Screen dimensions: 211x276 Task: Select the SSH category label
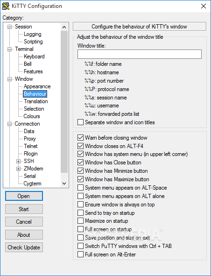coord(29,161)
